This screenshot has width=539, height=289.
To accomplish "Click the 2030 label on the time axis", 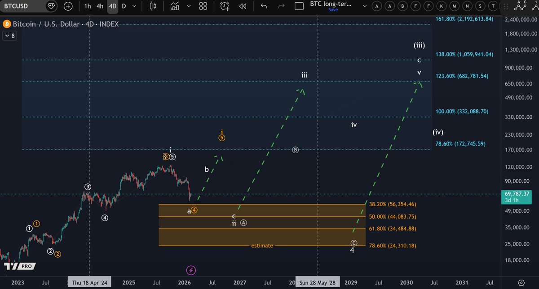I will point(406,283).
